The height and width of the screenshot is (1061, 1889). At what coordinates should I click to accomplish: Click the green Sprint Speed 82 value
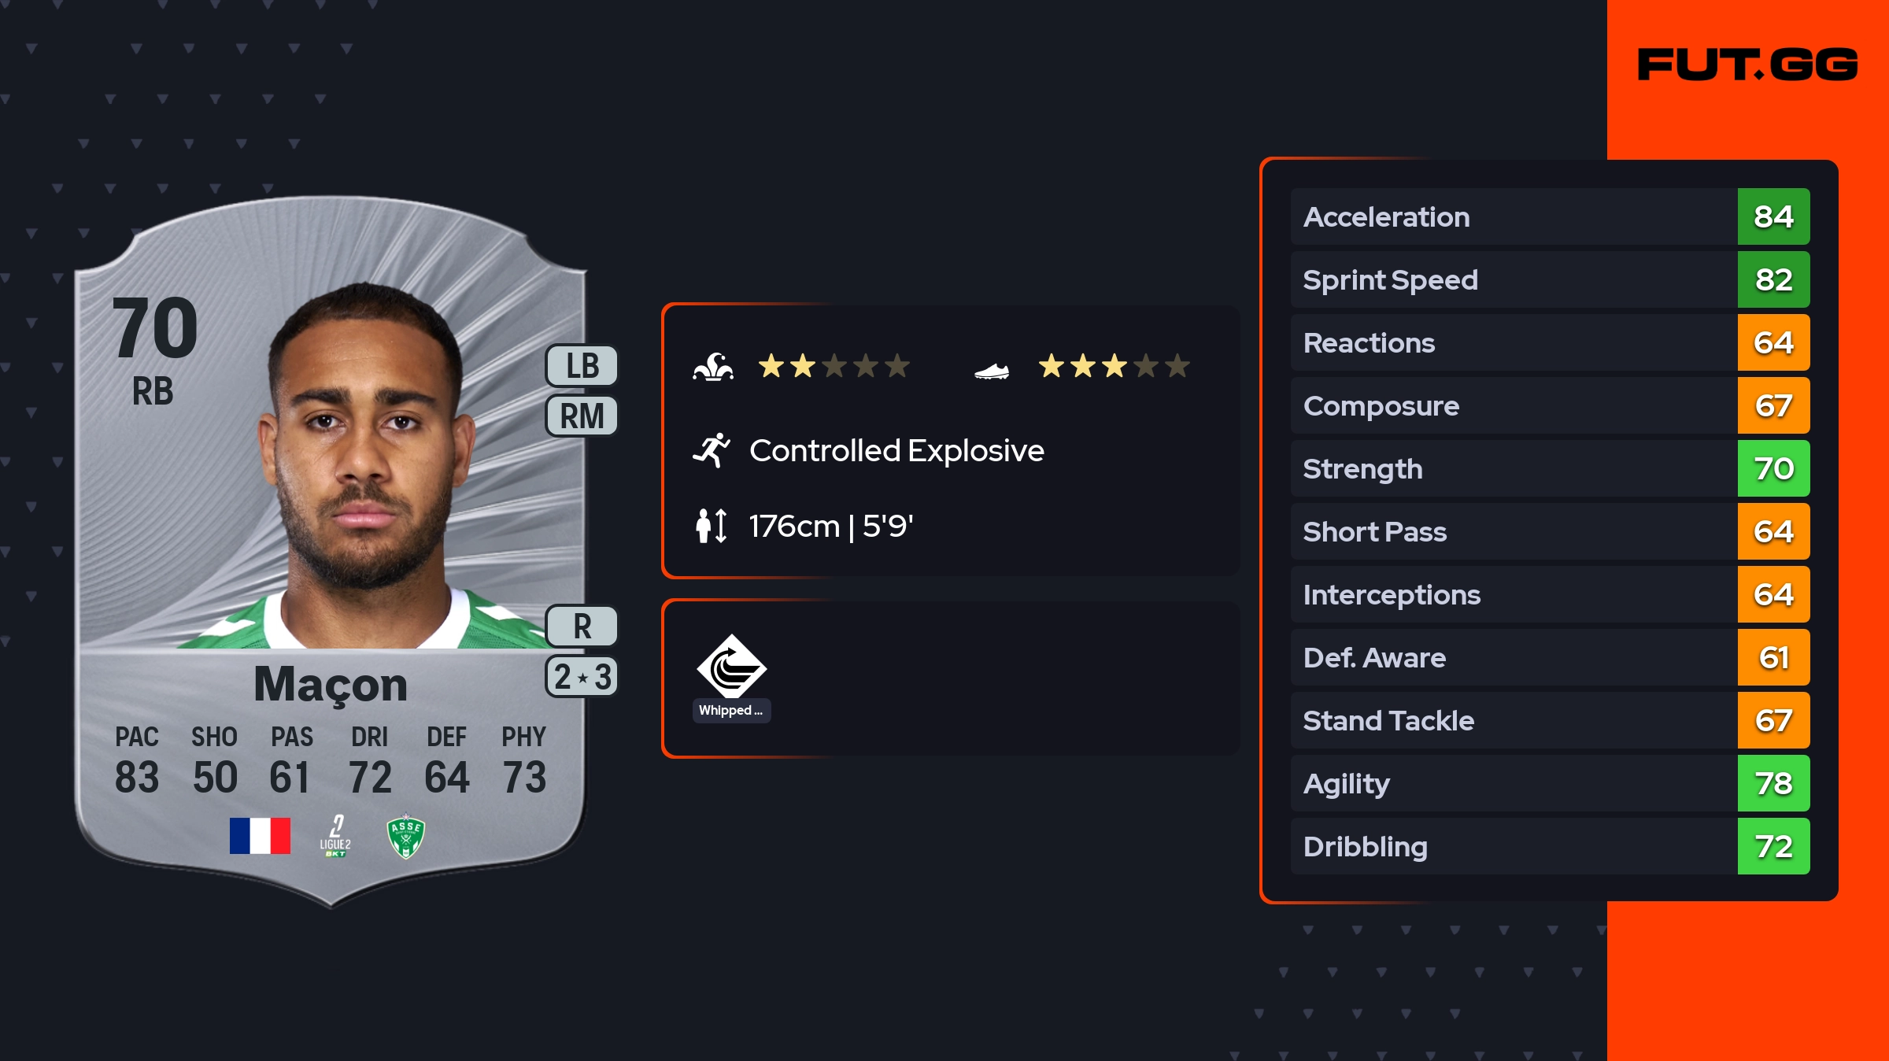coord(1773,279)
